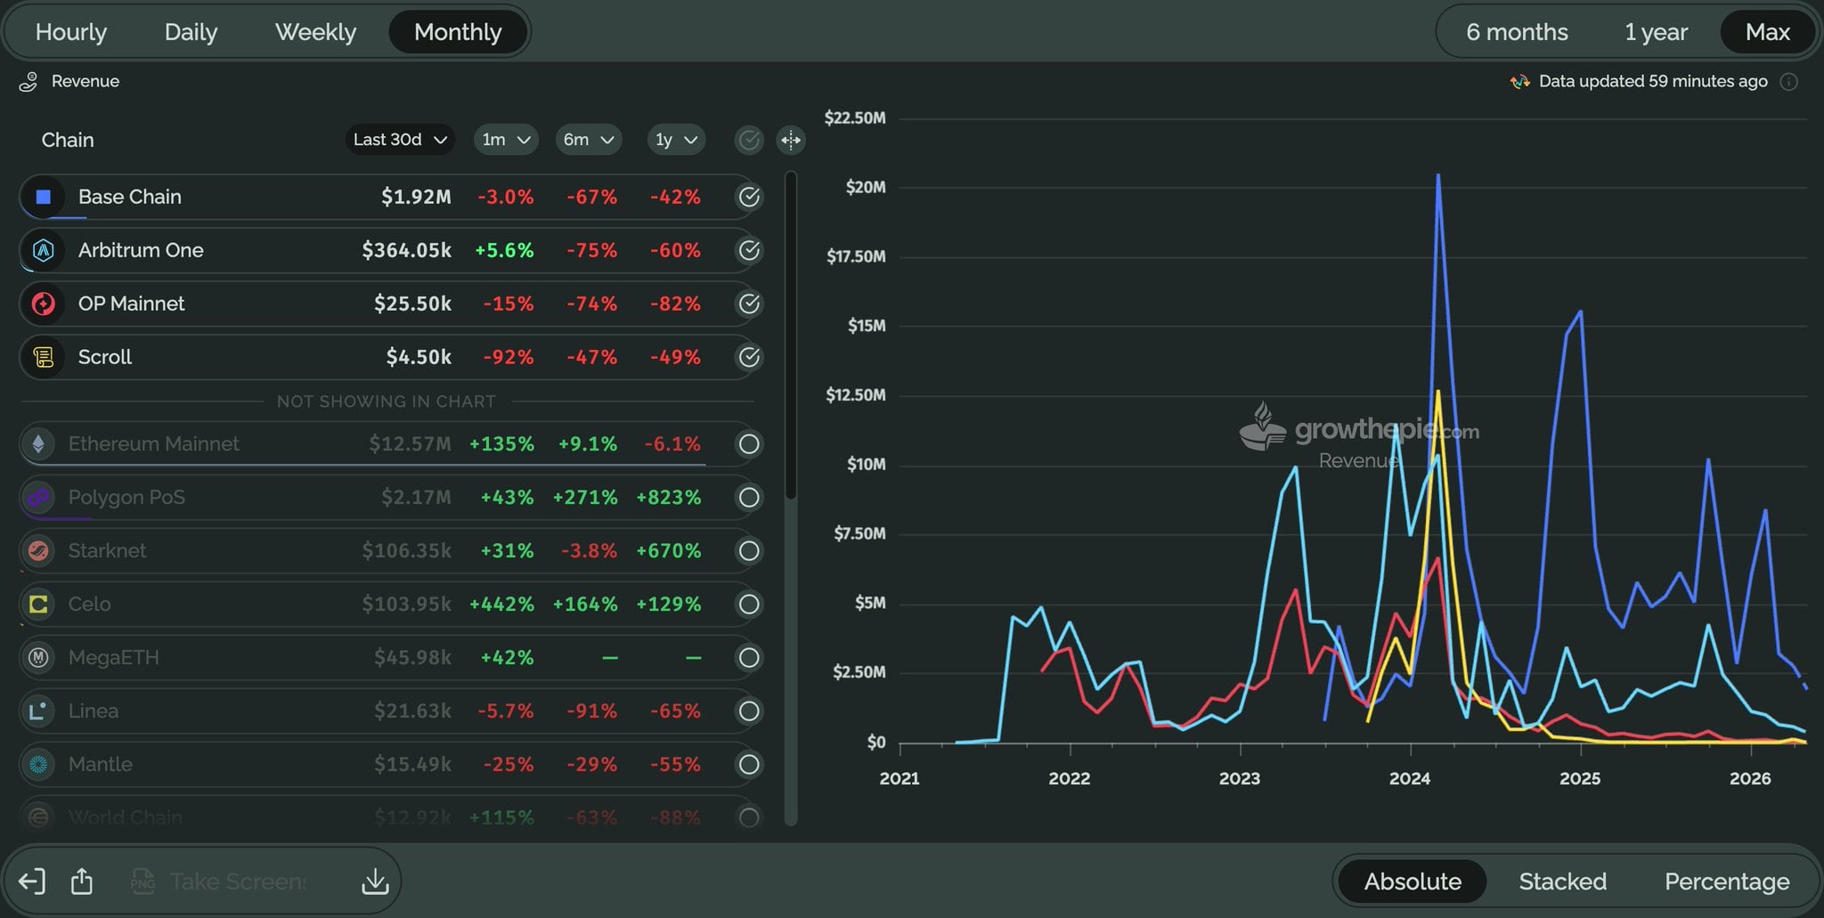Click the exit arrow icon in bottom bar
1824x918 pixels.
[x=32, y=881]
